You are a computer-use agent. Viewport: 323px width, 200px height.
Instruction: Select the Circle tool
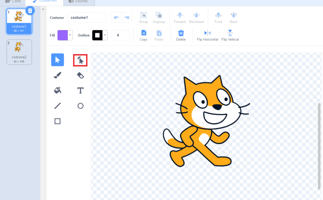pyautogui.click(x=80, y=106)
